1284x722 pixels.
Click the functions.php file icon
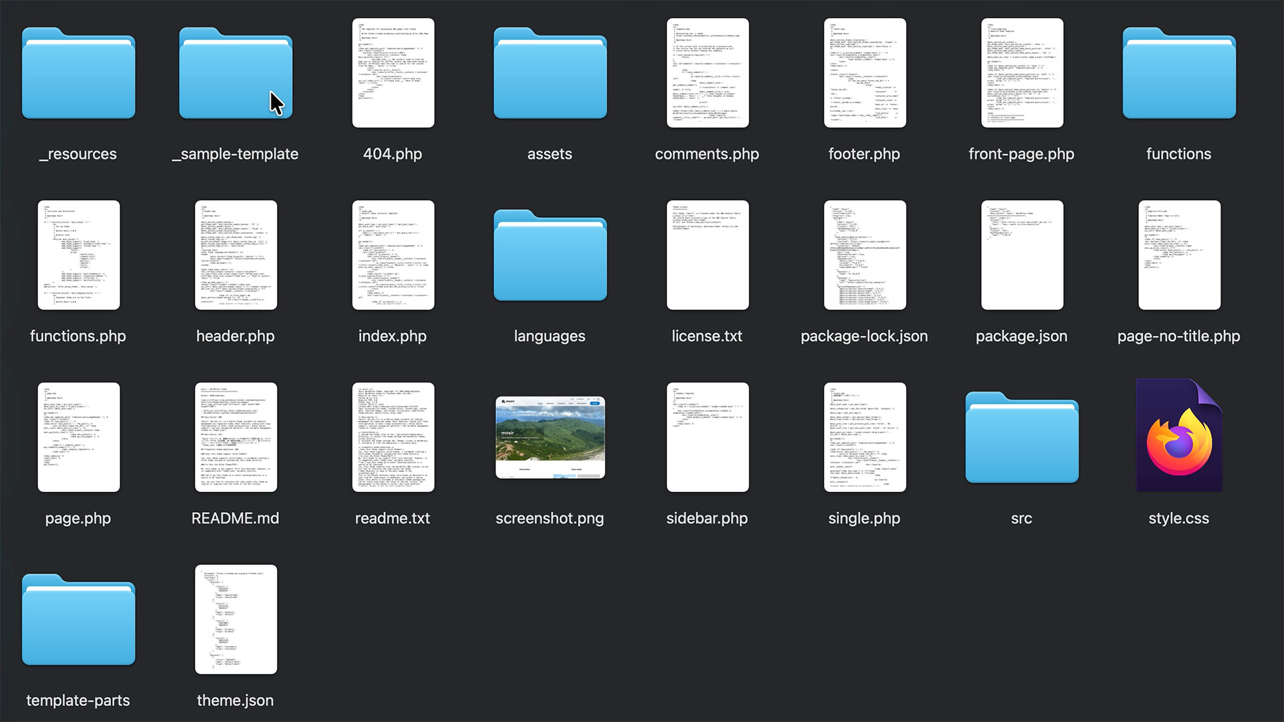[78, 255]
